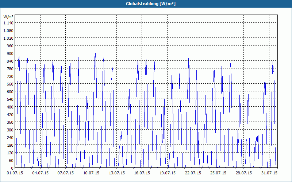The image size is (292, 182).
Task: Click the 900 y-axis value
Action: click(10, 54)
